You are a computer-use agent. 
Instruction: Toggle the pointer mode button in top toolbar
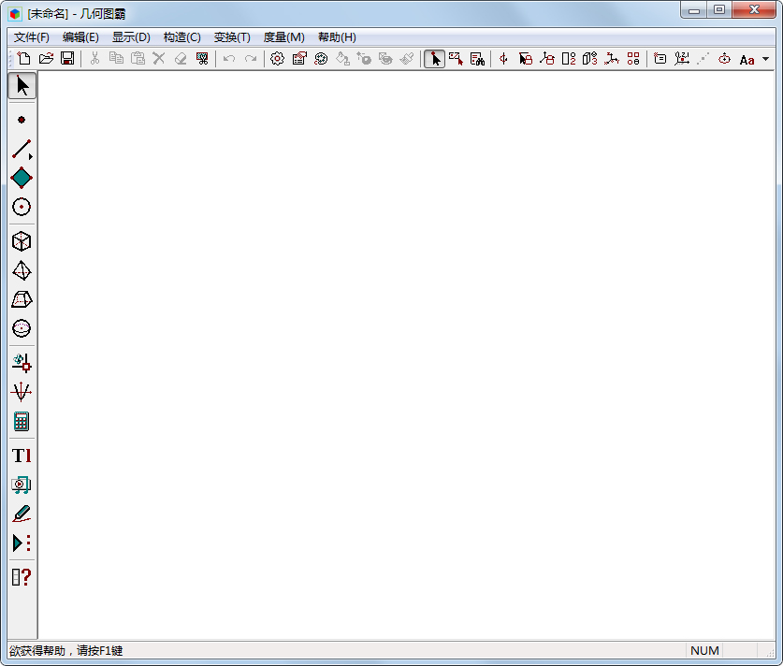click(x=434, y=59)
